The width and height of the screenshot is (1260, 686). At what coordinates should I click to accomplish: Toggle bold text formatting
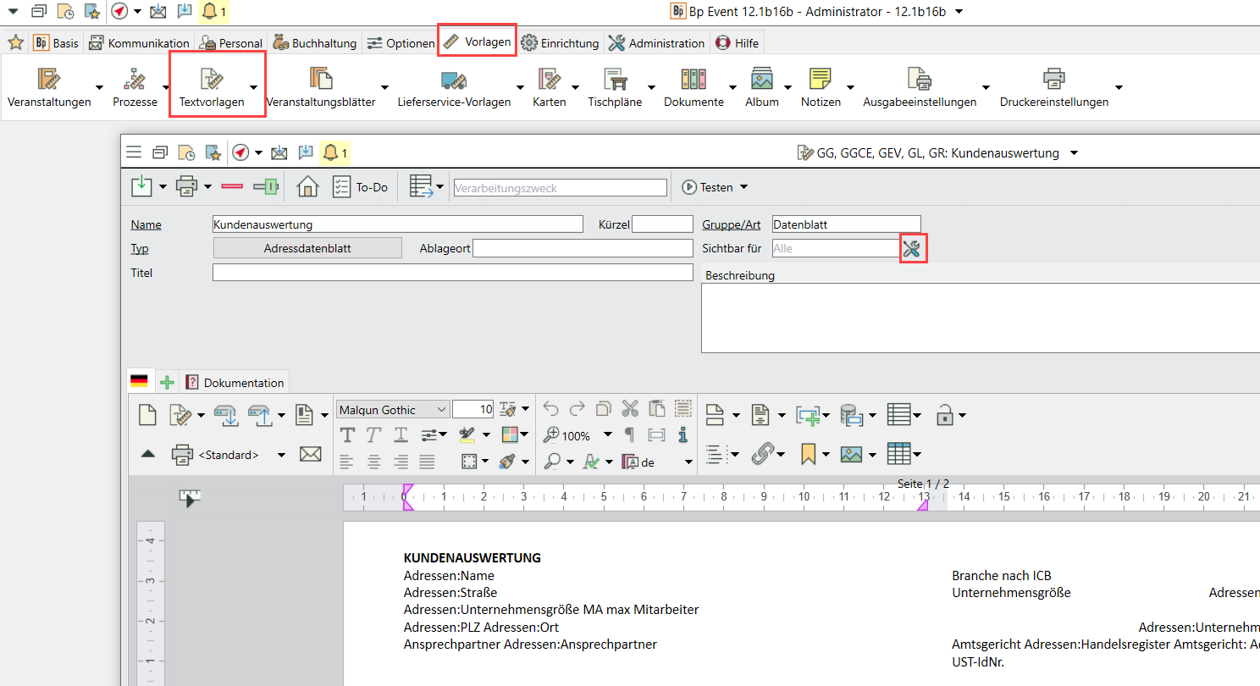tap(347, 435)
